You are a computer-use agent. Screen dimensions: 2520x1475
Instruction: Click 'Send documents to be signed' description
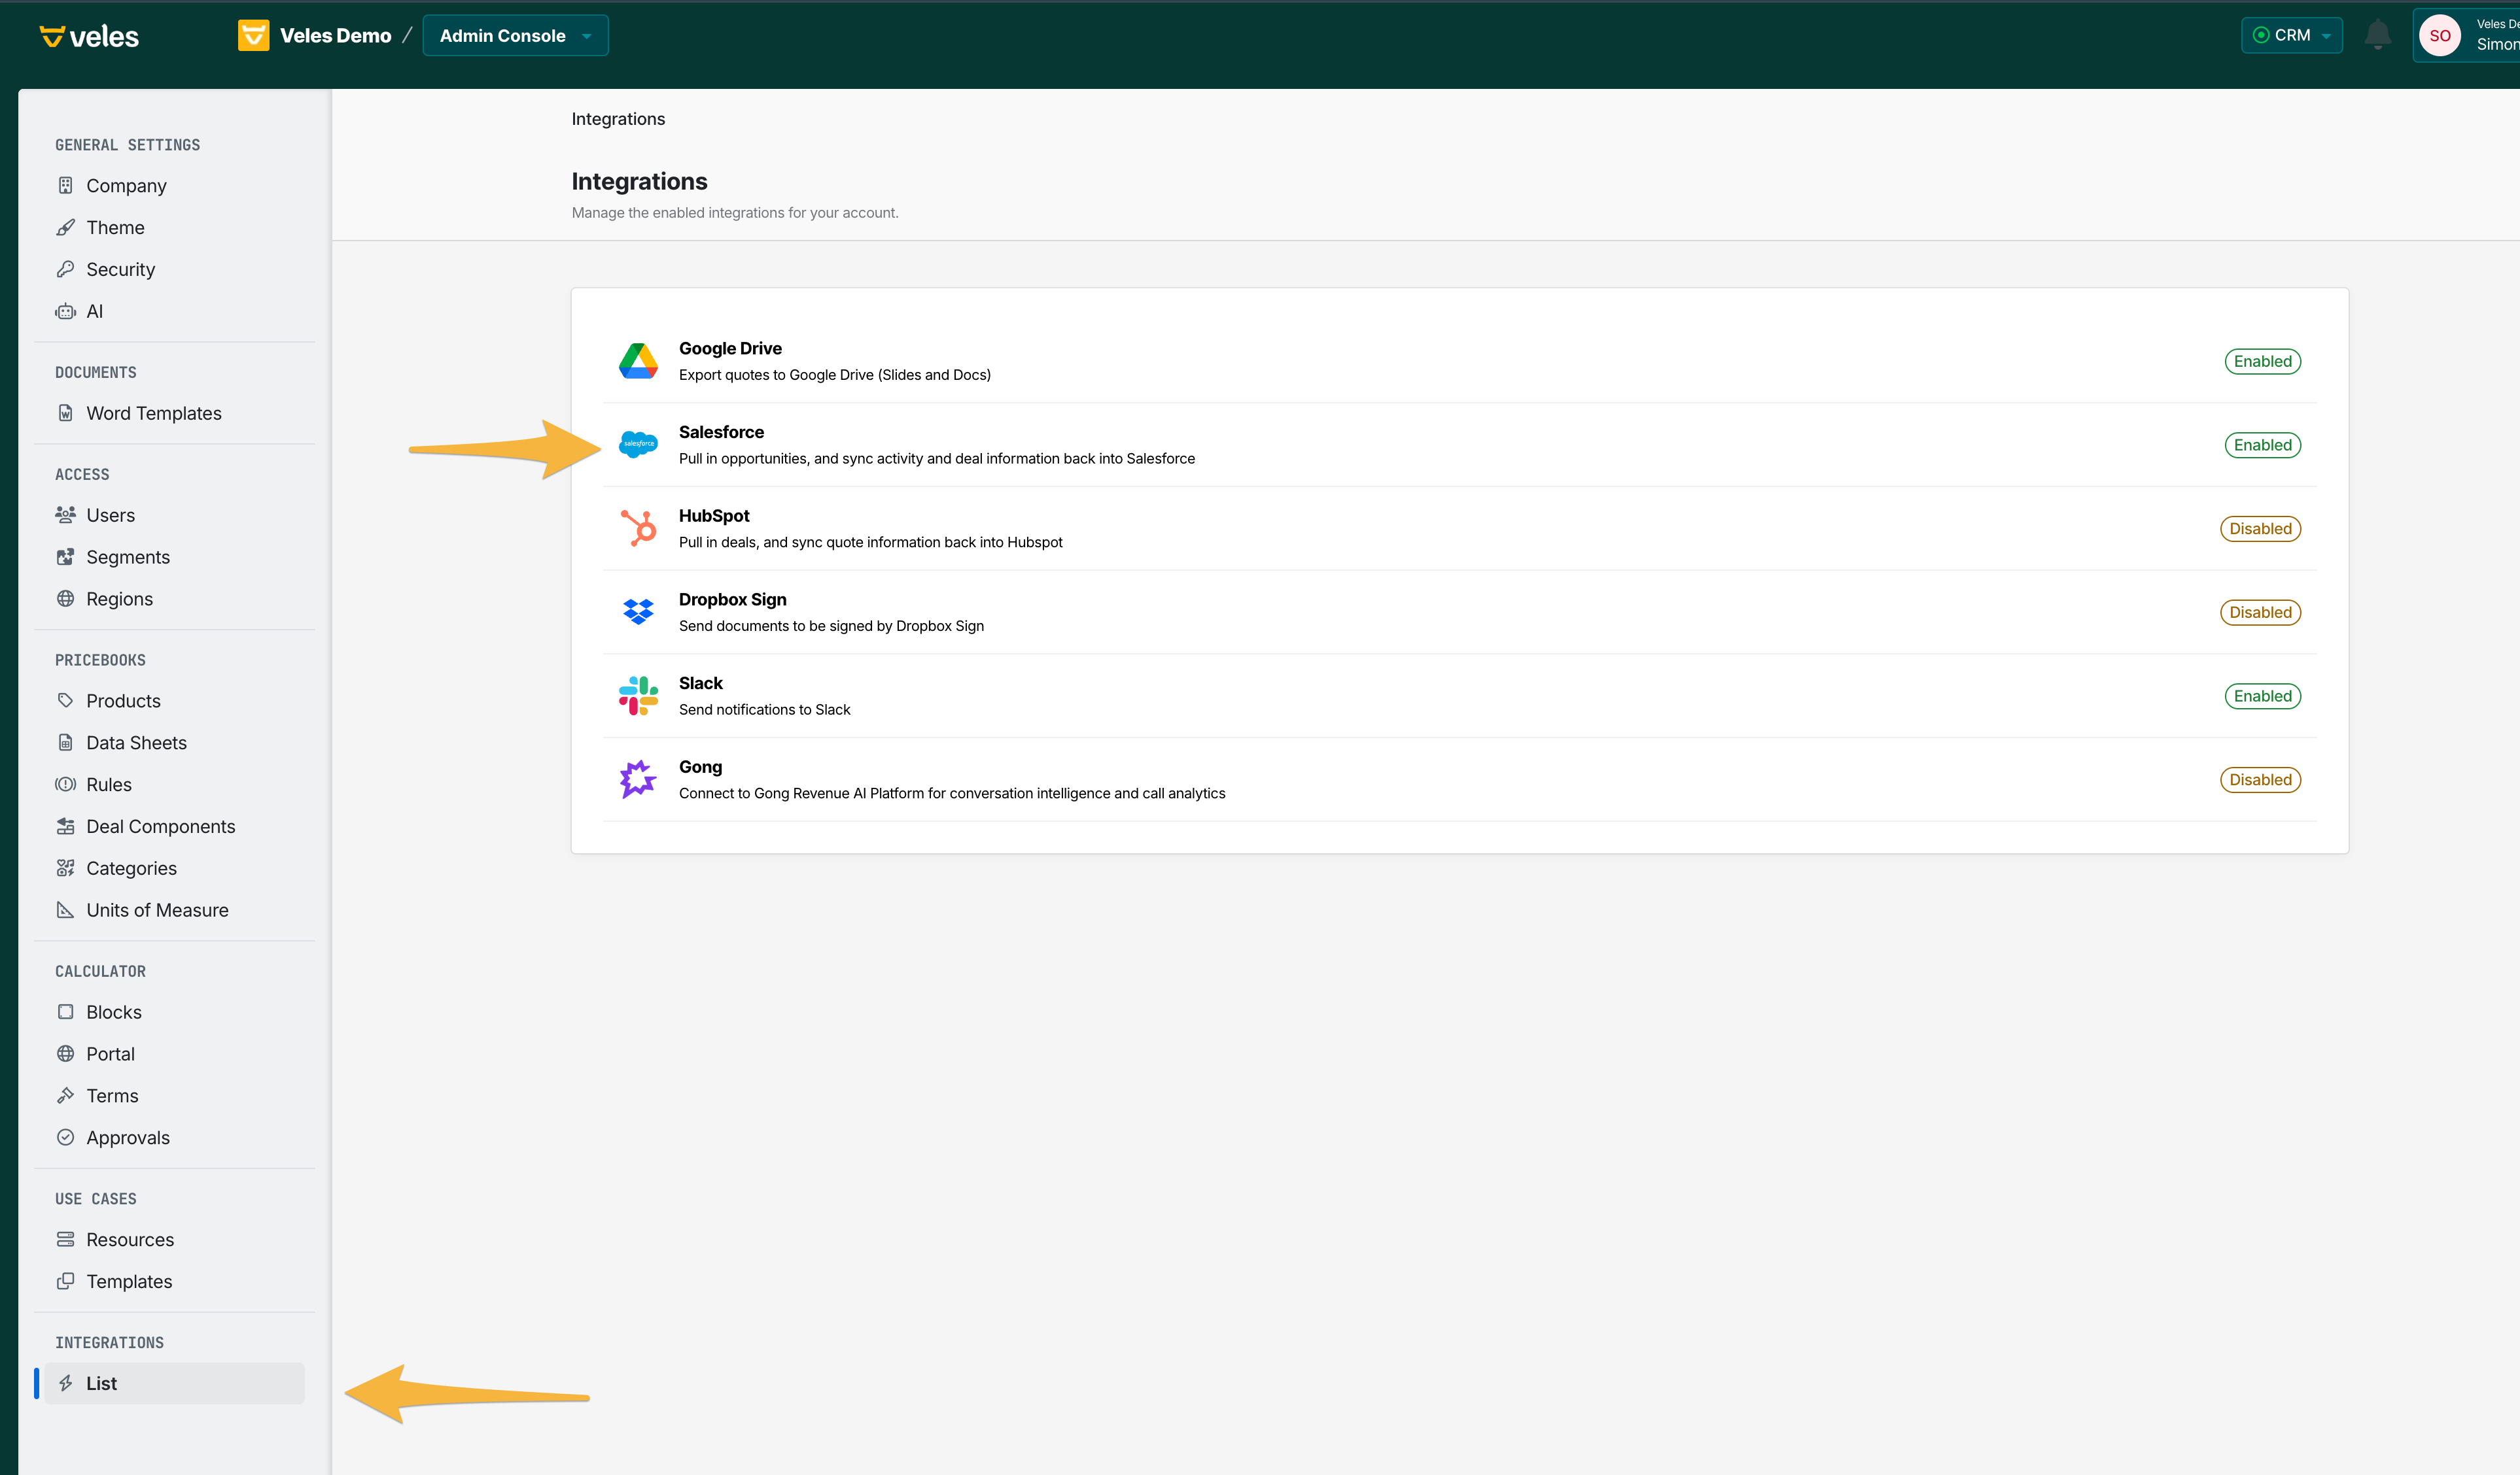[831, 626]
